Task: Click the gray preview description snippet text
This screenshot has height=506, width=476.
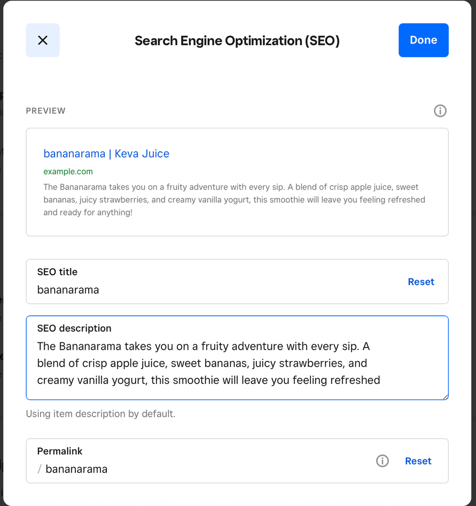Action: coord(234,200)
